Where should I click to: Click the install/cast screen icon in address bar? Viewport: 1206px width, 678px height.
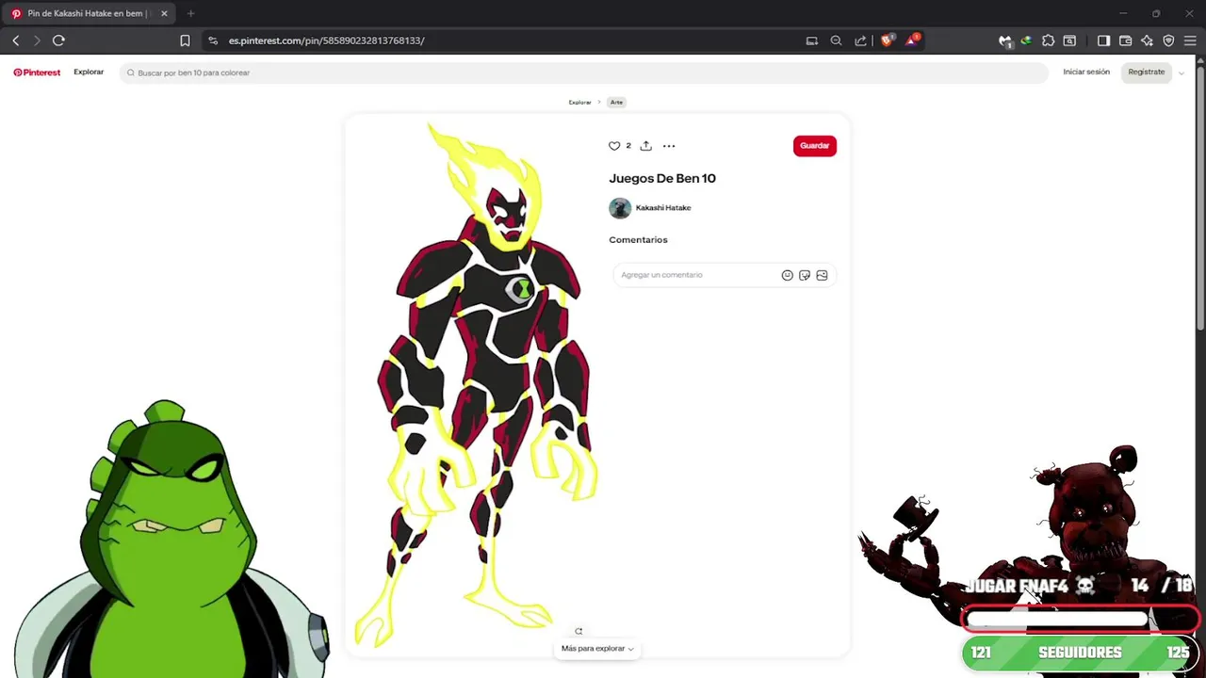point(812,40)
